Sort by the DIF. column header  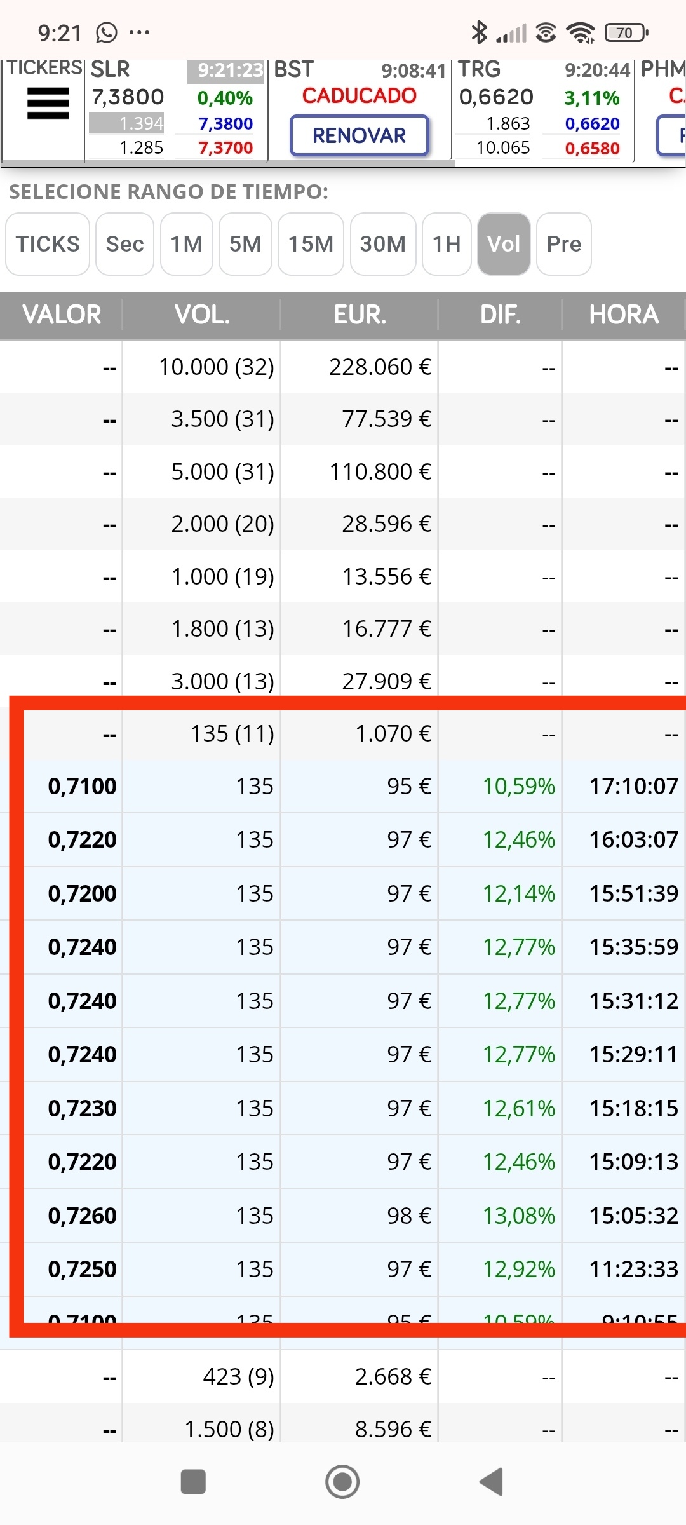(501, 315)
